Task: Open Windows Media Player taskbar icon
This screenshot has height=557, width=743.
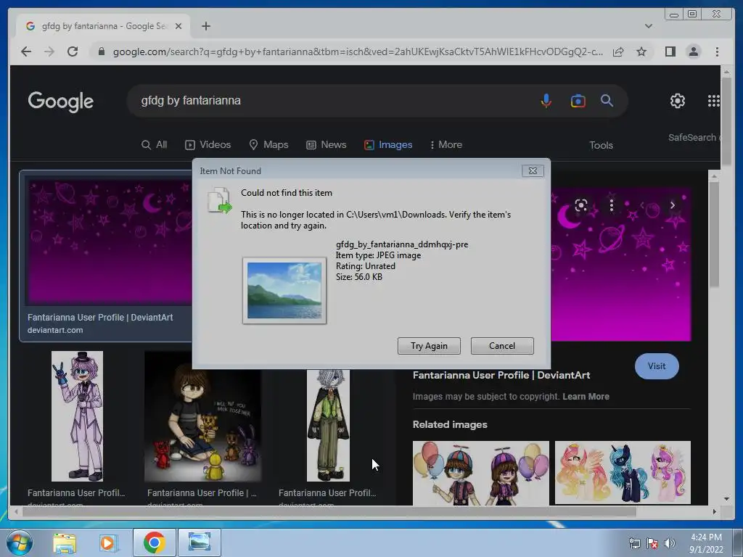Action: 108,542
